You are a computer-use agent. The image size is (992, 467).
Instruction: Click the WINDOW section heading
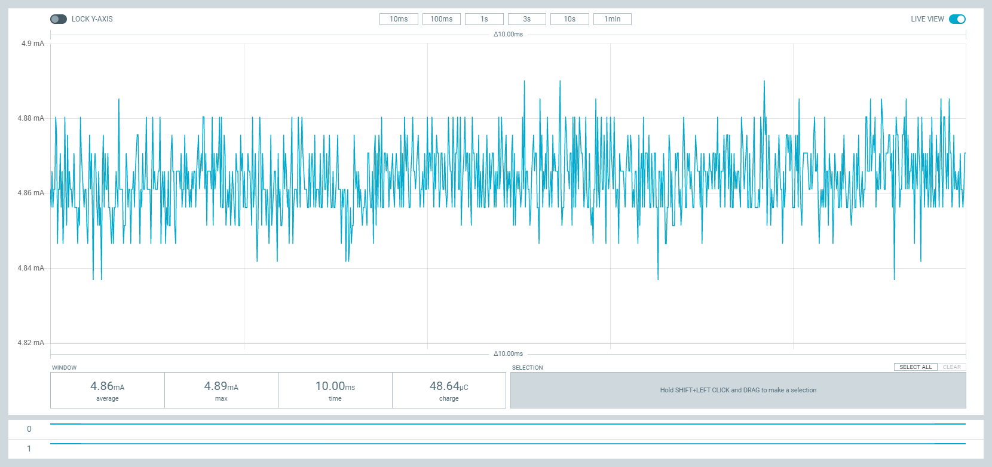[65, 368]
